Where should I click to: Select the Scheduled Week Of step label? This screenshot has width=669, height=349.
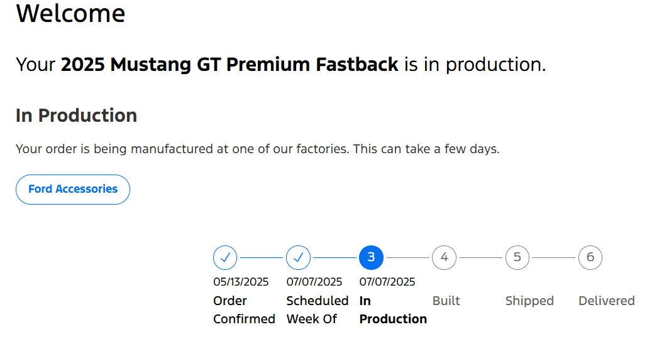(x=318, y=310)
